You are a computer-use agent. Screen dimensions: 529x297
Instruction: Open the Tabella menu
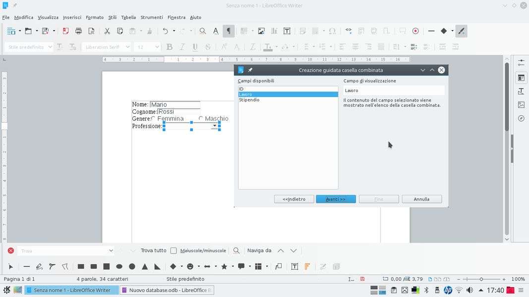tap(128, 17)
